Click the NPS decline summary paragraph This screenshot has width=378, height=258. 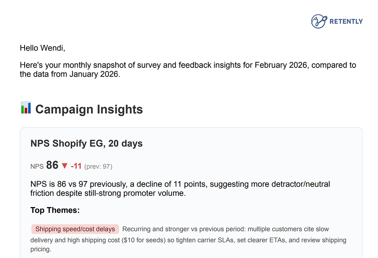pos(180,189)
